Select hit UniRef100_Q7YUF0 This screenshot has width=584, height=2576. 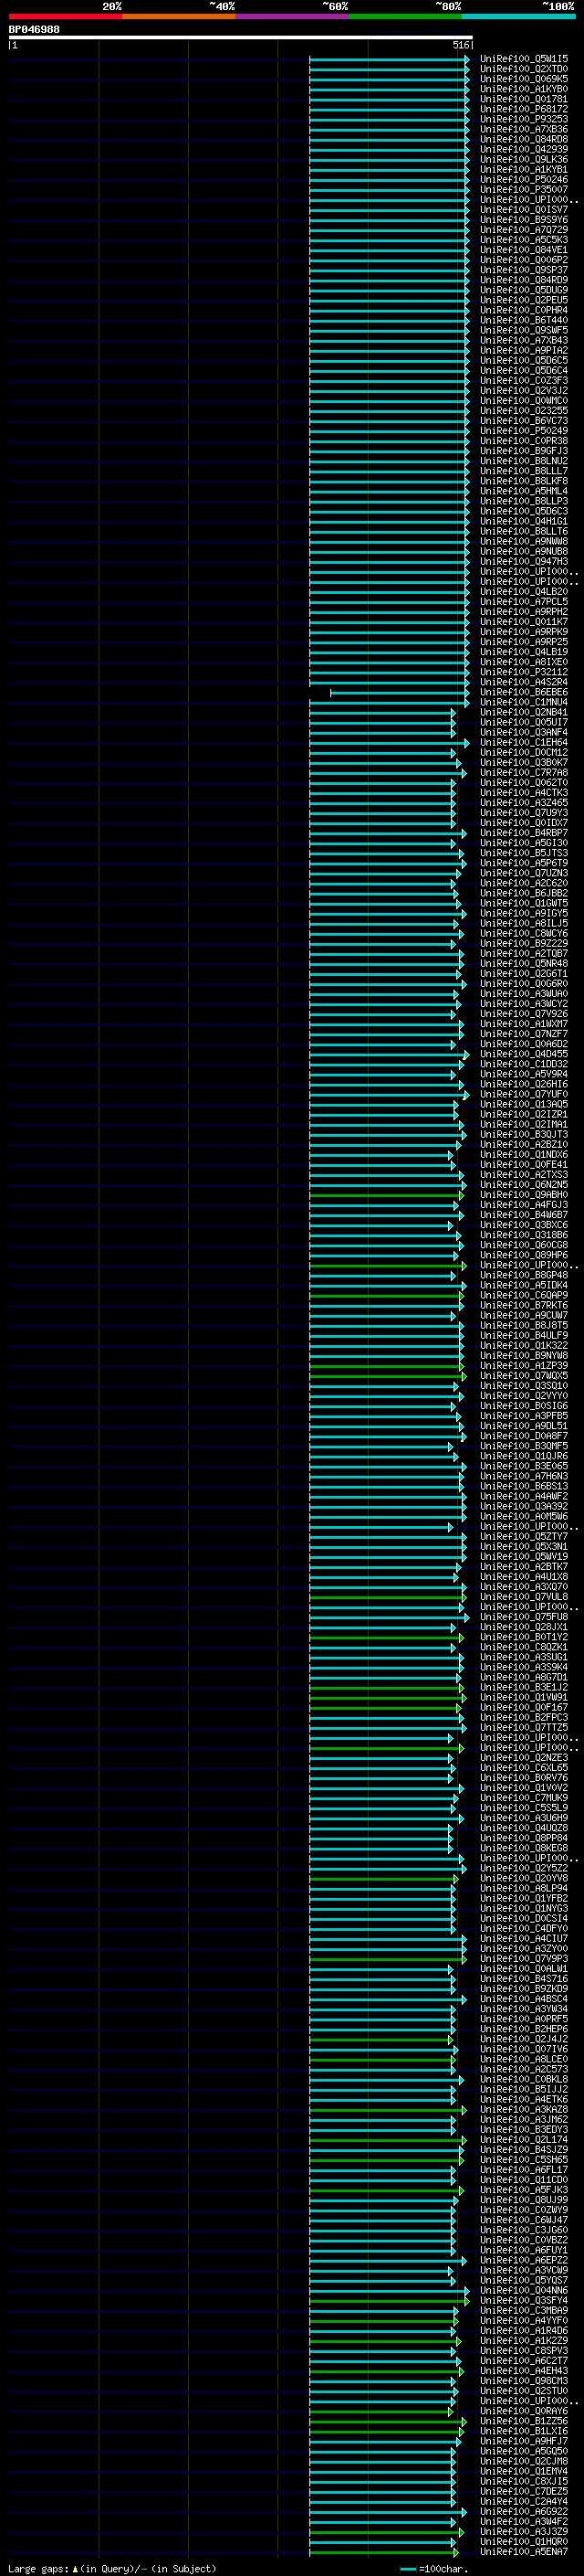click(x=524, y=1095)
